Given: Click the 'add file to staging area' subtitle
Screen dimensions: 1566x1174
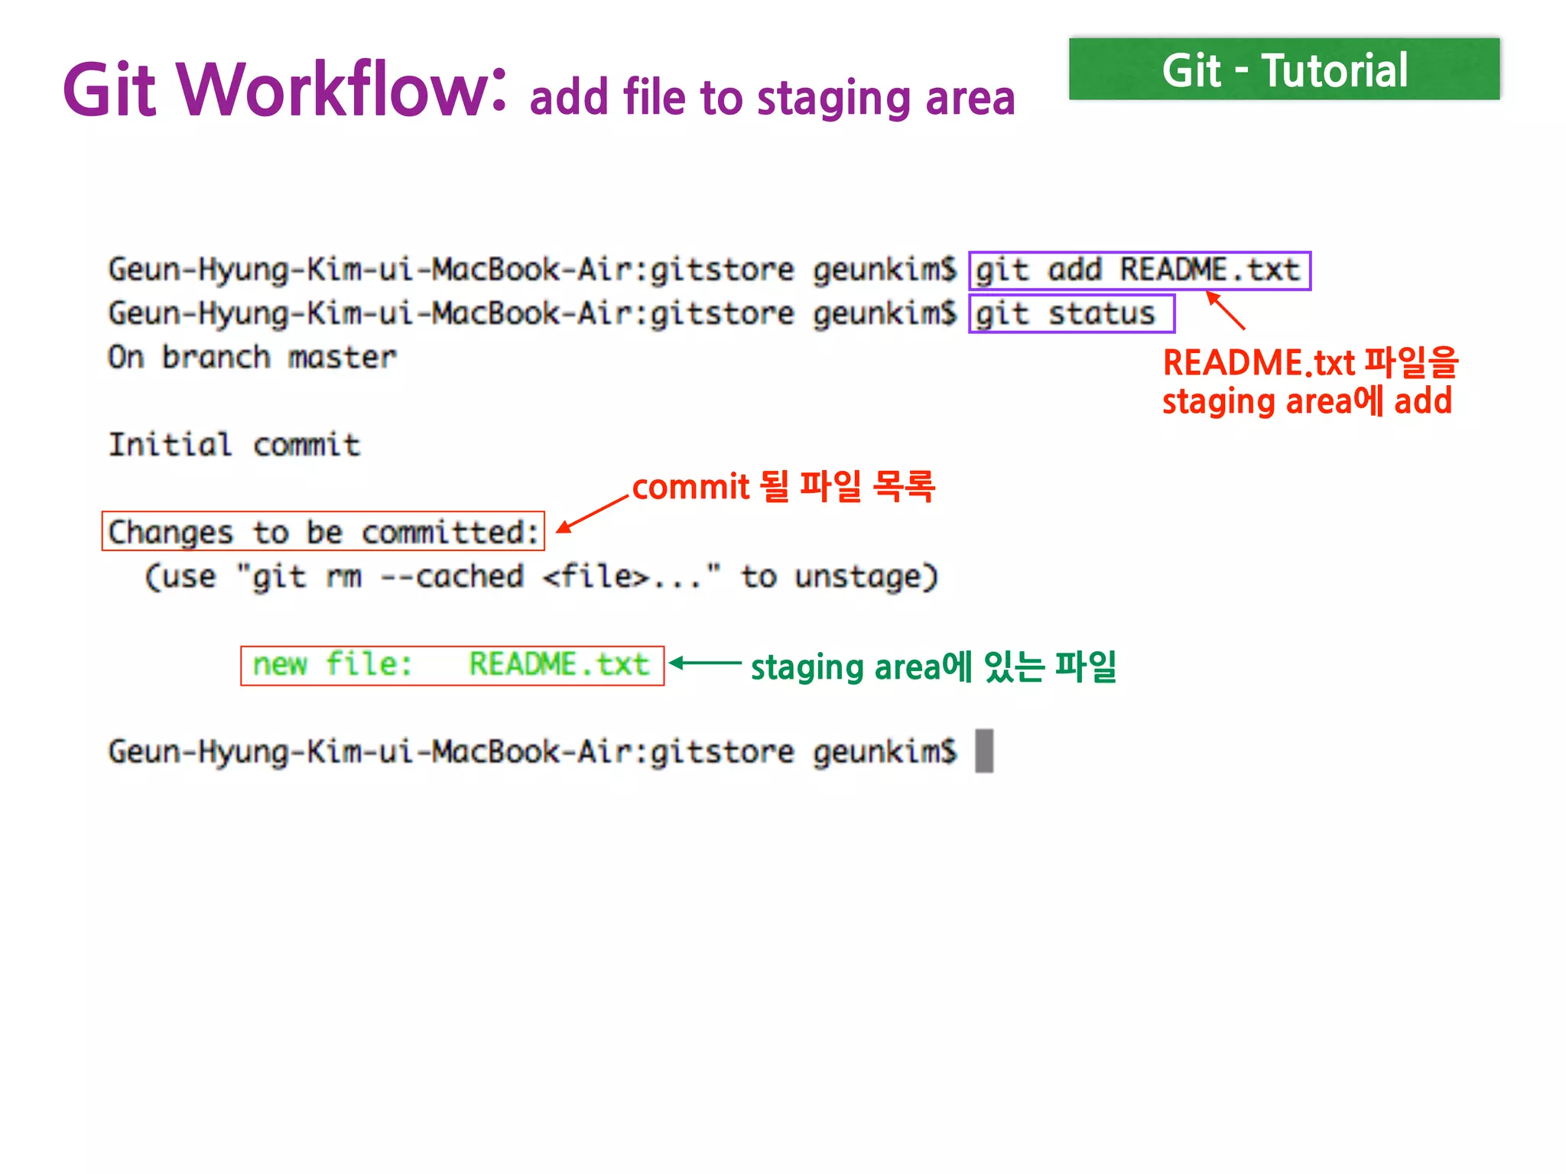Looking at the screenshot, I should [x=772, y=99].
